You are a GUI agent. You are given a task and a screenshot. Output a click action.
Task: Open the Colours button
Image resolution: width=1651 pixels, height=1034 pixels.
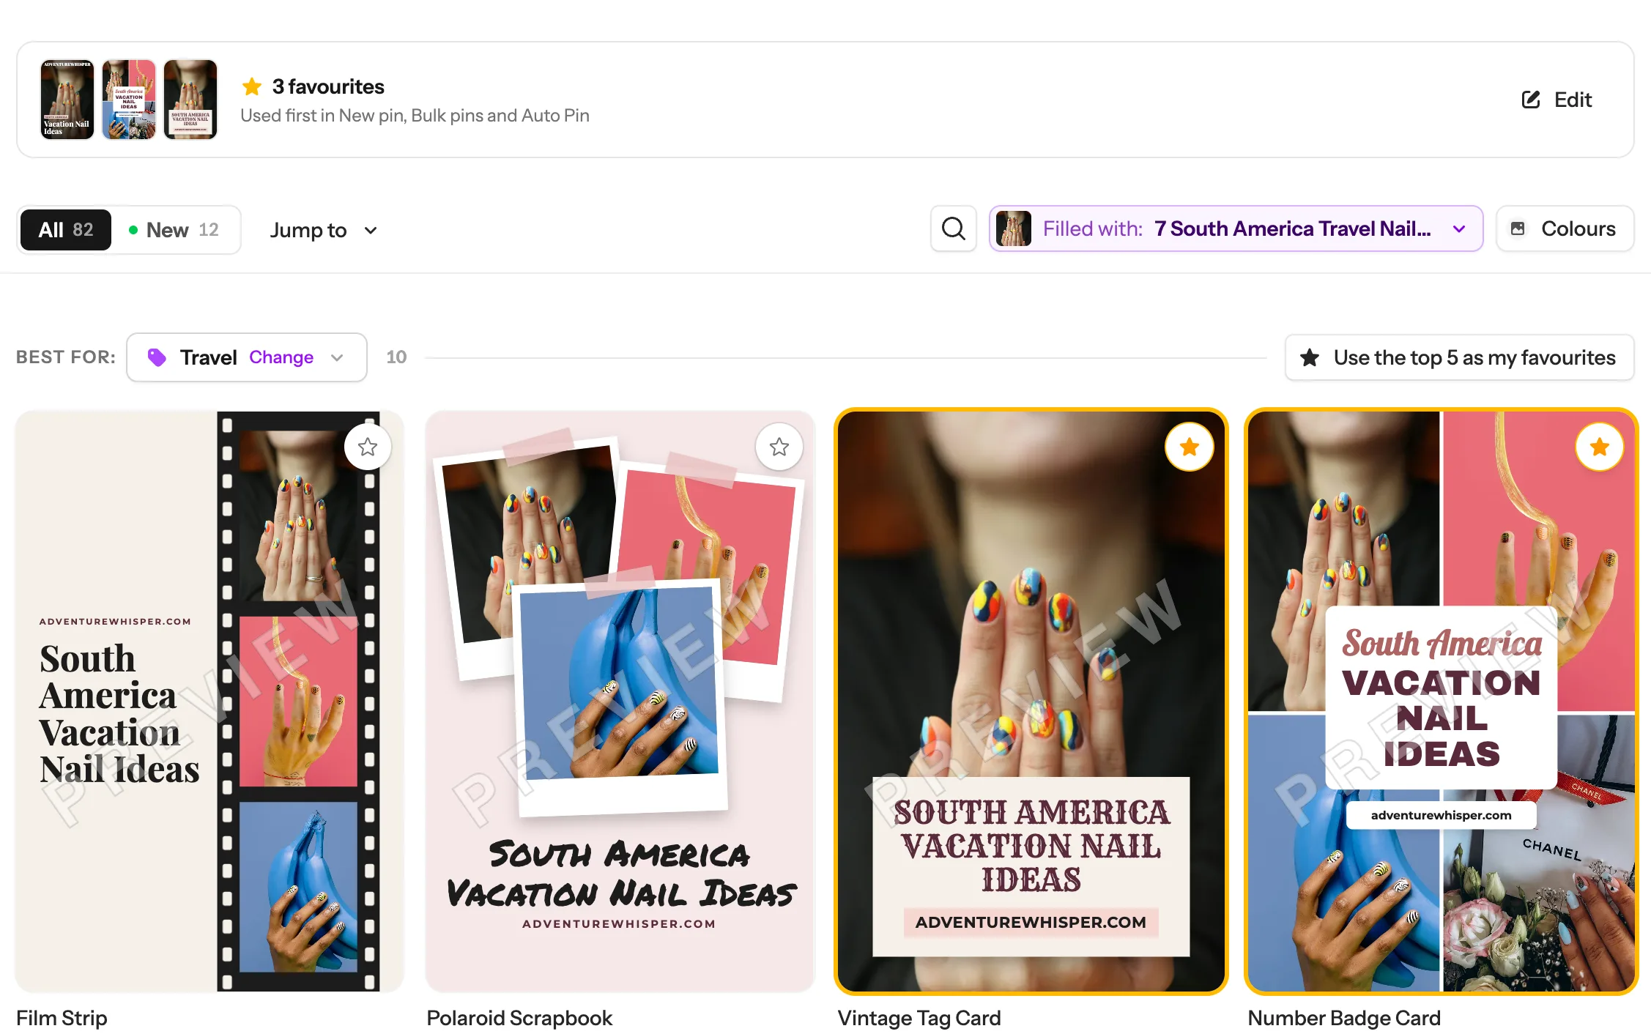tap(1565, 229)
